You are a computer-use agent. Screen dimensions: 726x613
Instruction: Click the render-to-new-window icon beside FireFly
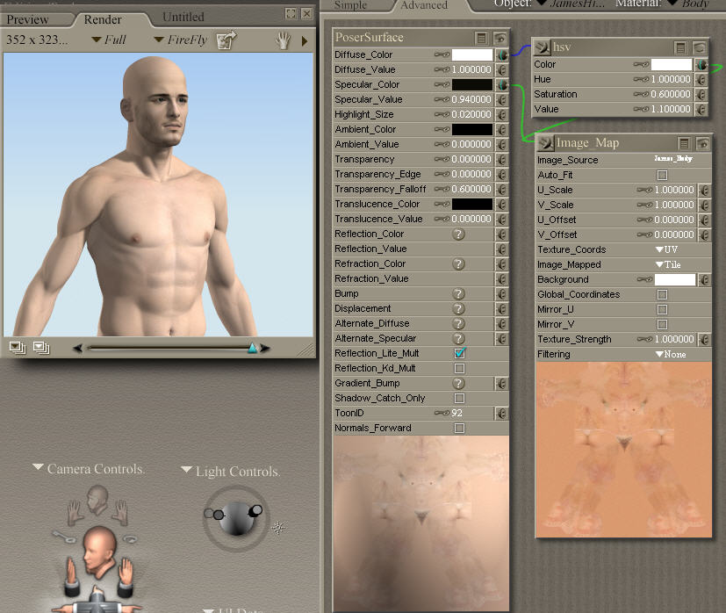click(226, 40)
